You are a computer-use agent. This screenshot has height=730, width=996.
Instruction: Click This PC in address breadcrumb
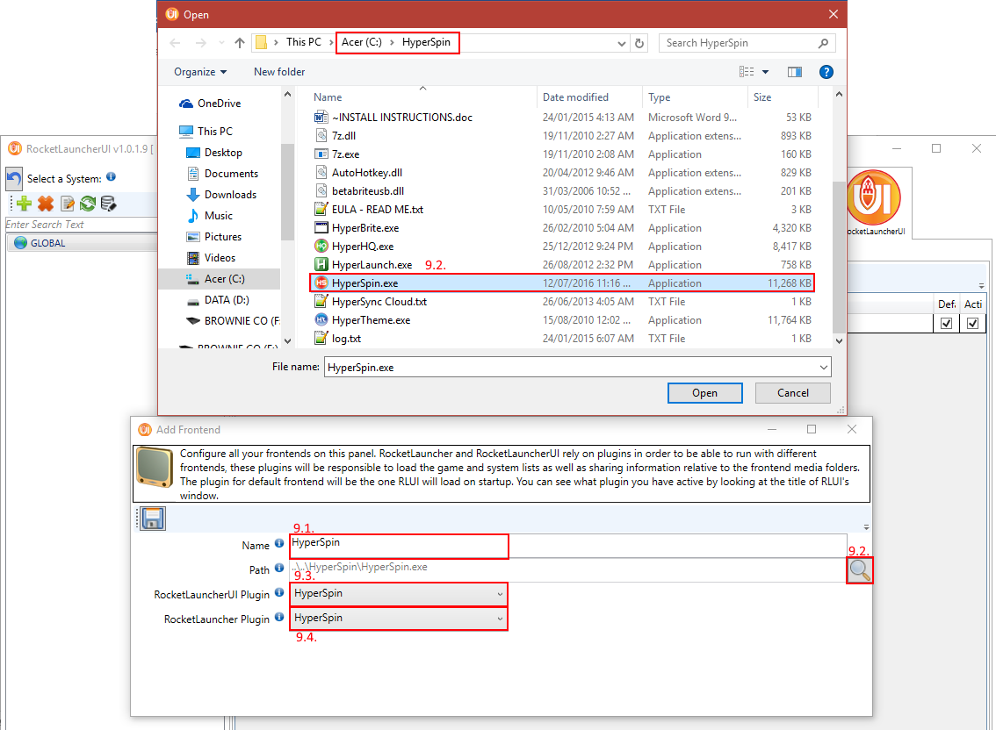[304, 42]
